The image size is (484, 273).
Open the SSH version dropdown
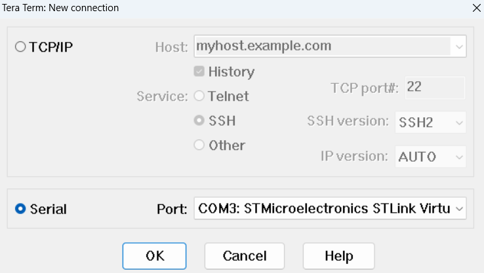click(431, 122)
